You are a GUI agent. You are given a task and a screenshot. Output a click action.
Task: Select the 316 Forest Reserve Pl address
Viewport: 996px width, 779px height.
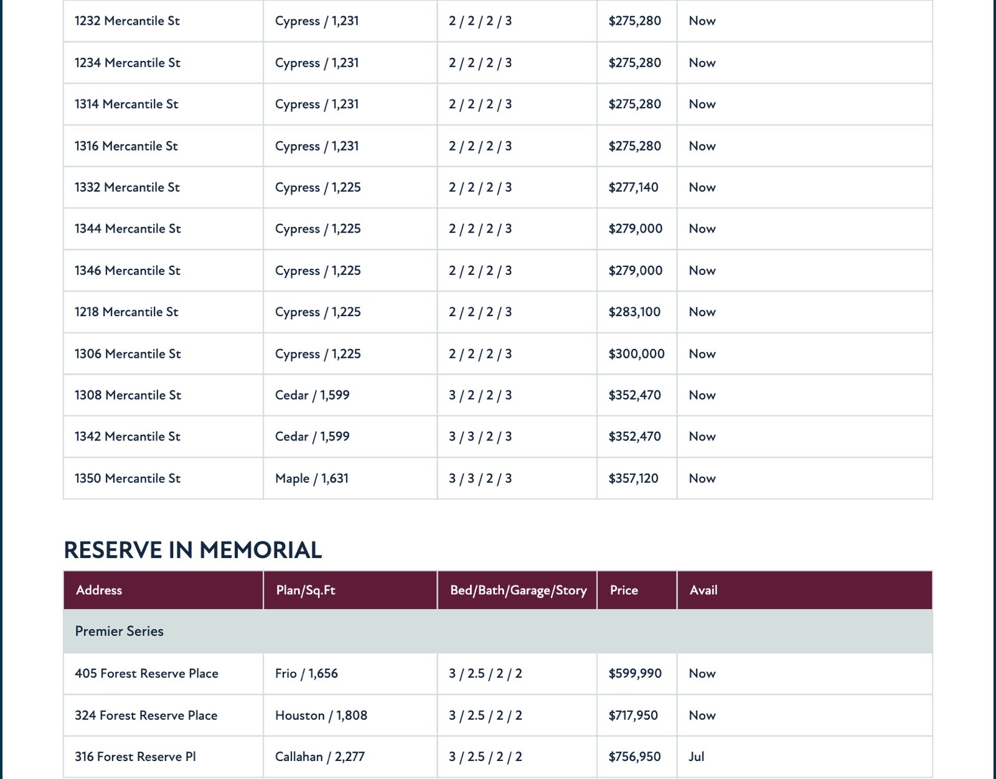pos(135,757)
